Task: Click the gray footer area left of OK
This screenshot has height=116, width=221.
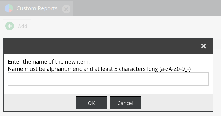Action: 39,103
